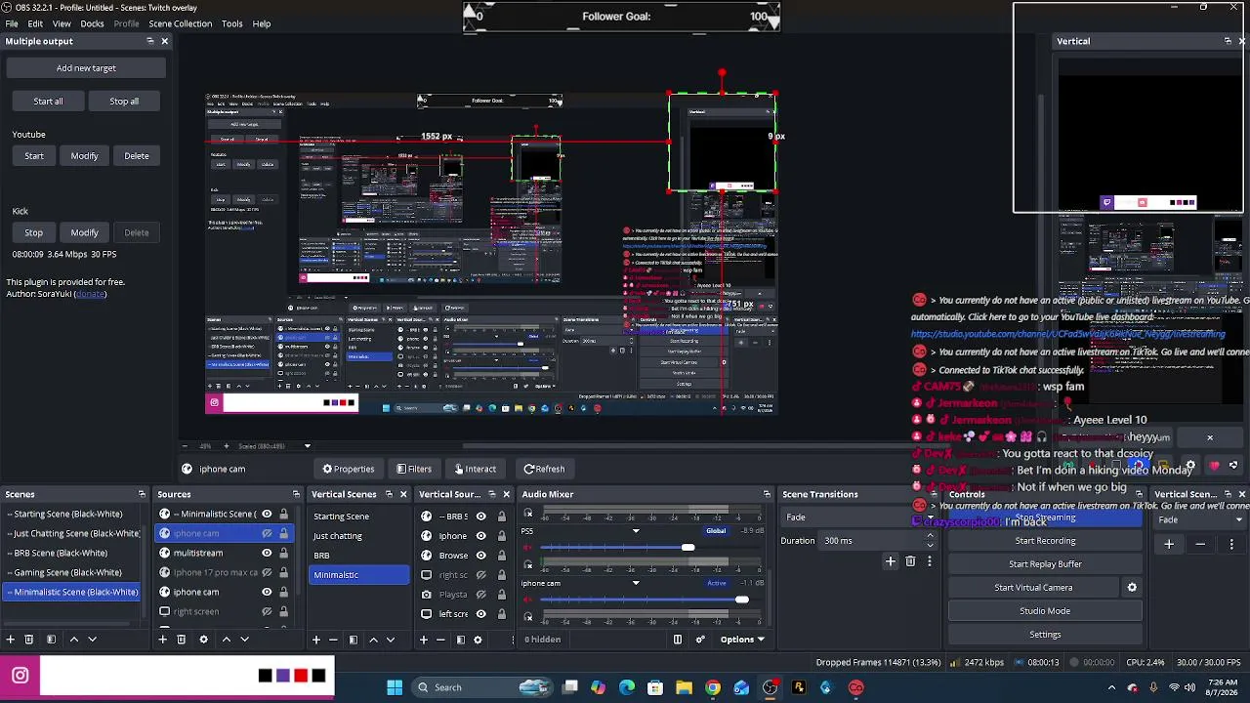Move scene up in Scenes panel
This screenshot has height=703, width=1250.
coord(73,640)
